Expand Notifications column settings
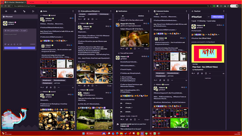242x136 pixels. click(148, 11)
